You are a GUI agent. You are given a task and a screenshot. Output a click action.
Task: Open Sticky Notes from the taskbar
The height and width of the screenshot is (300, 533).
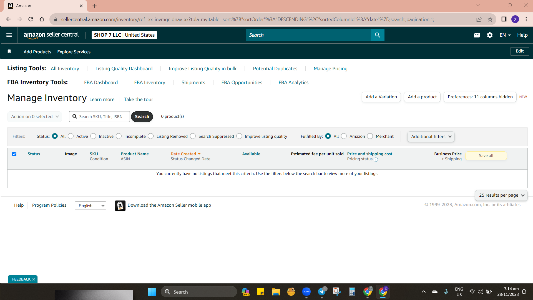[x=260, y=292]
